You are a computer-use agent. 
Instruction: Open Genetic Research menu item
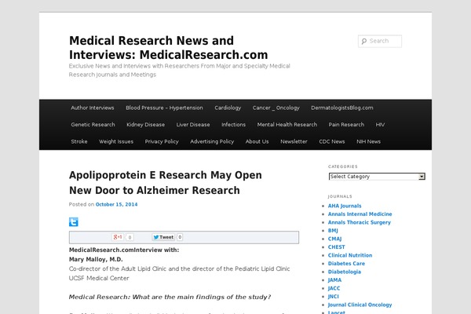coord(93,125)
